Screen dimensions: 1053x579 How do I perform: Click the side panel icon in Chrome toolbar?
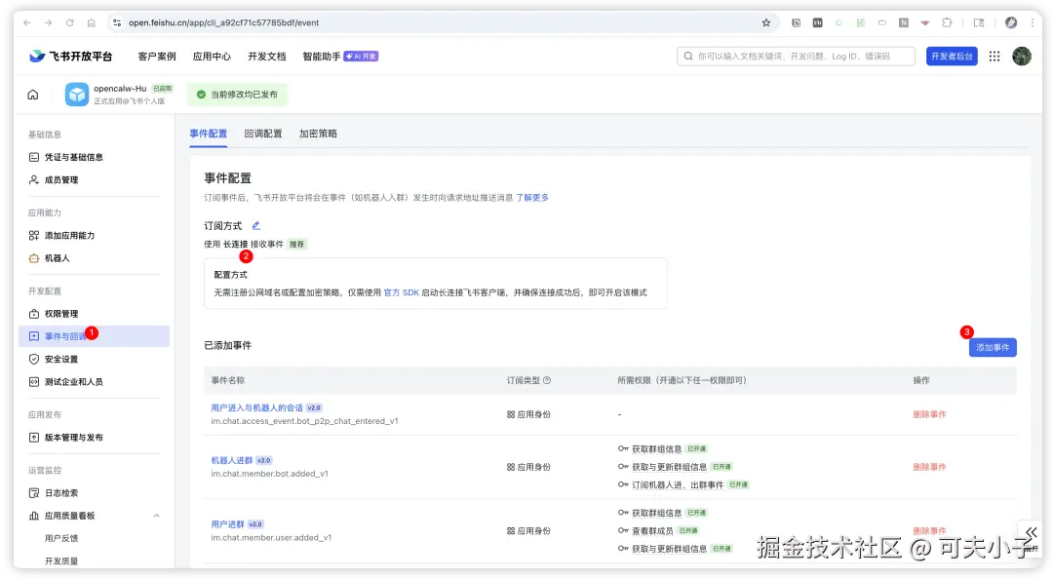tap(979, 22)
